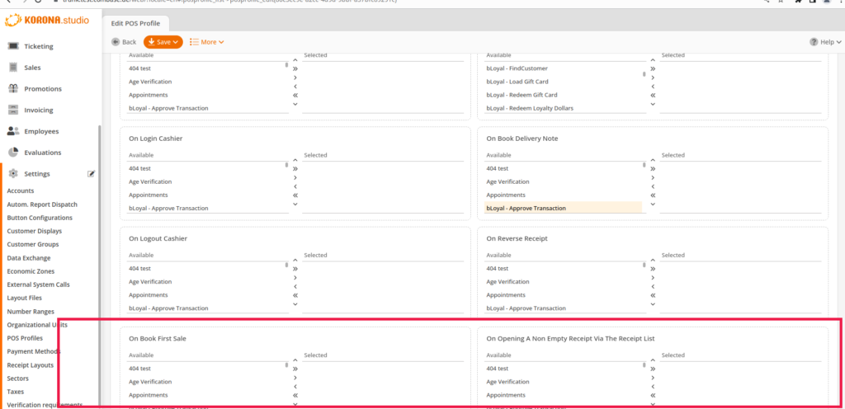Move selected down in On Login Cashier
This screenshot has width=845, height=409.
pyautogui.click(x=295, y=204)
